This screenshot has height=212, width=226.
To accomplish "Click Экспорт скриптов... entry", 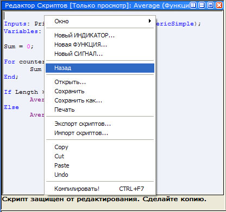I will pos(100,124).
